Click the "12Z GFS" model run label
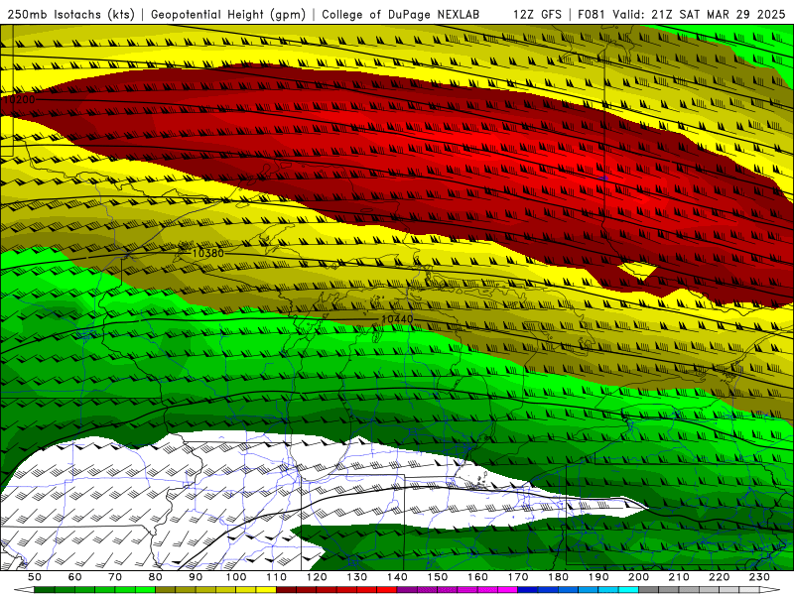 537,14
